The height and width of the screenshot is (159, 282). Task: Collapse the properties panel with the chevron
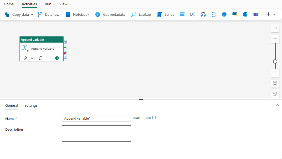pos(277,105)
